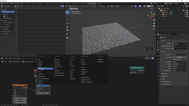
Task: Open the Tool properties tab icon
Action: point(158,38)
